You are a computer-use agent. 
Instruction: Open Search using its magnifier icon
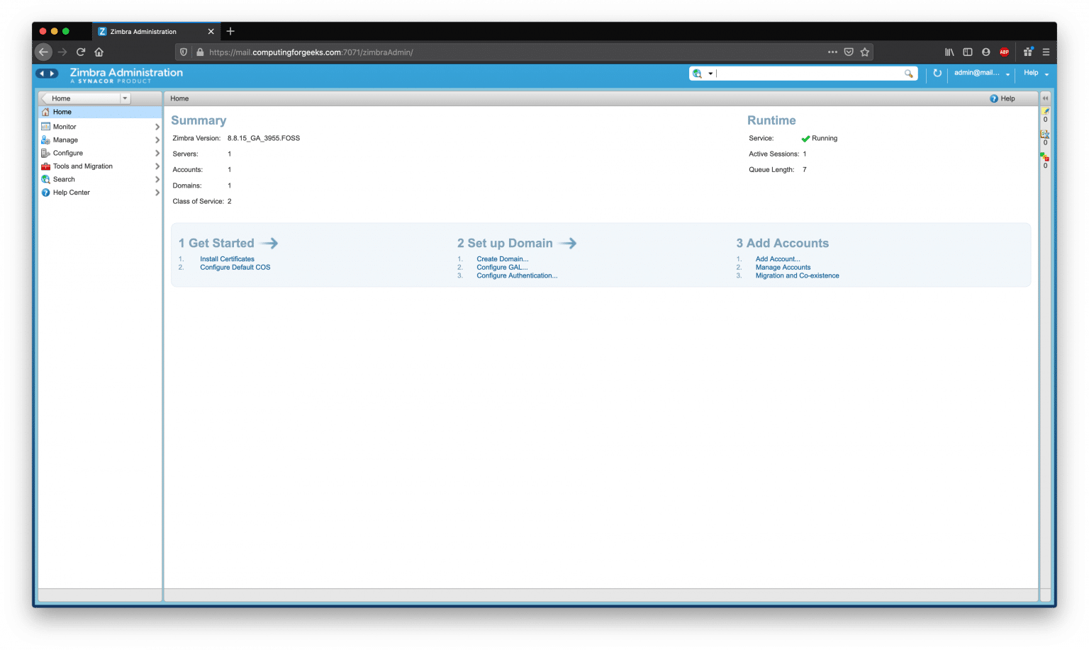[47, 179]
